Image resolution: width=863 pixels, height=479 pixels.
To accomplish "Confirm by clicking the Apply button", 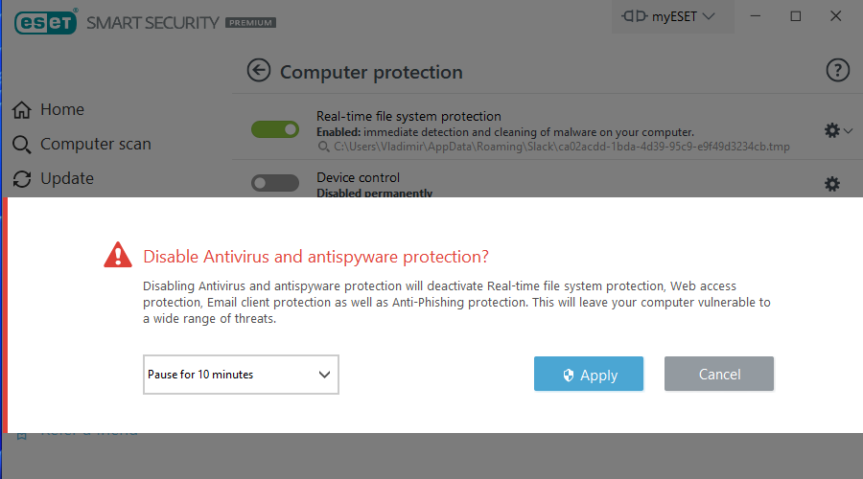I will tap(589, 375).
